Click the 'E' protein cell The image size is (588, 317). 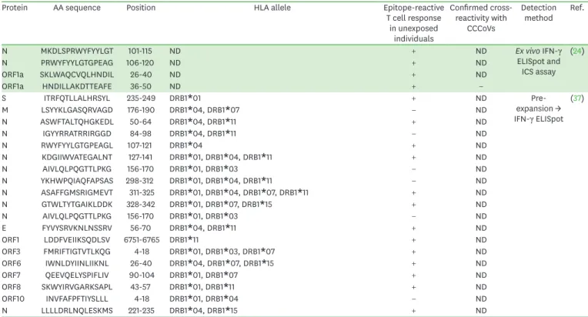(4, 229)
